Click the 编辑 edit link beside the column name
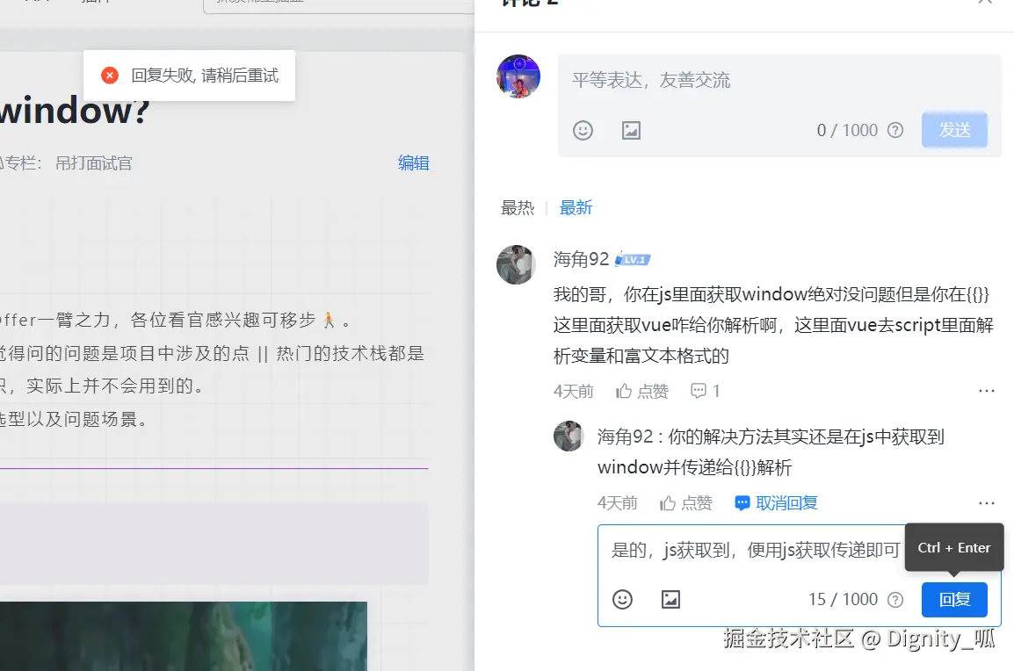 (x=414, y=162)
